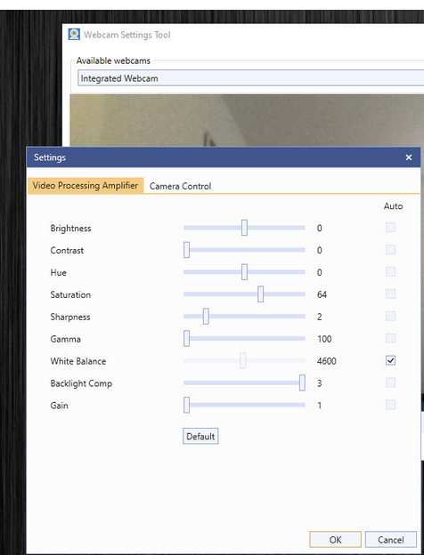Click the Saturation slider thumb
The width and height of the screenshot is (424, 555).
pyautogui.click(x=261, y=294)
